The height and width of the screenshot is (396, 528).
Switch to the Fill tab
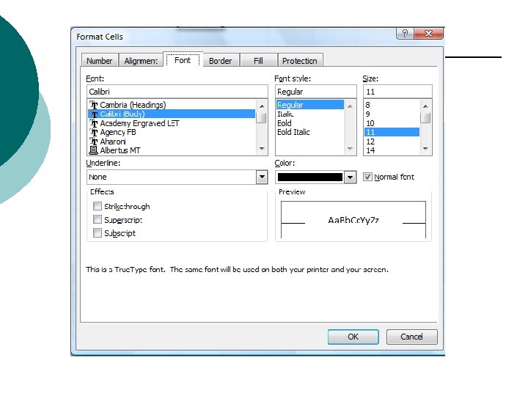tap(258, 61)
